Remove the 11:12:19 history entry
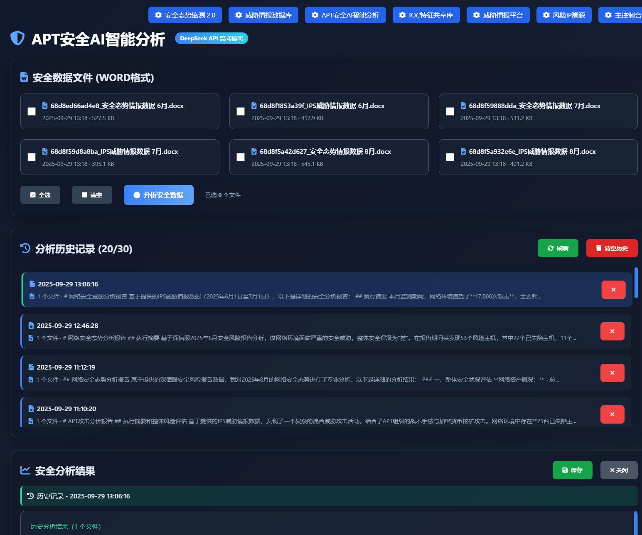Image resolution: width=642 pixels, height=535 pixels. [612, 373]
